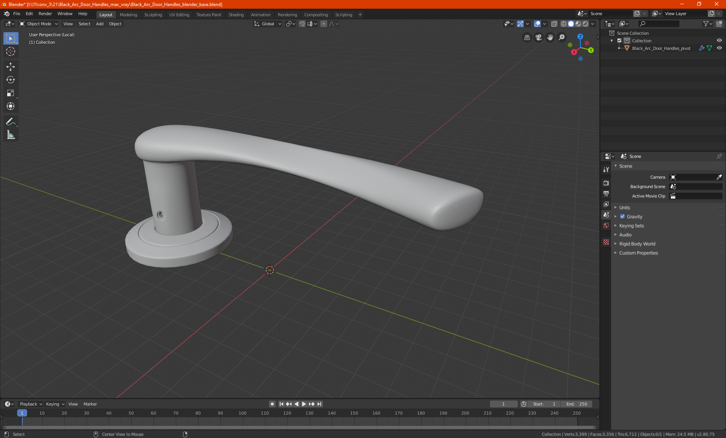Screen dimensions: 726x438
Task: Open the Tool properties tab
Action: 606,170
